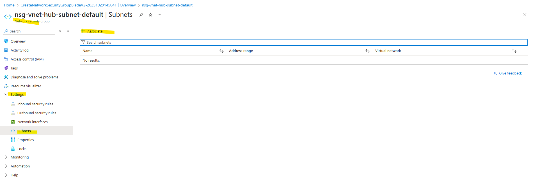Open the more options ellipsis menu
Image resolution: width=533 pixels, height=189 pixels.
(x=159, y=15)
